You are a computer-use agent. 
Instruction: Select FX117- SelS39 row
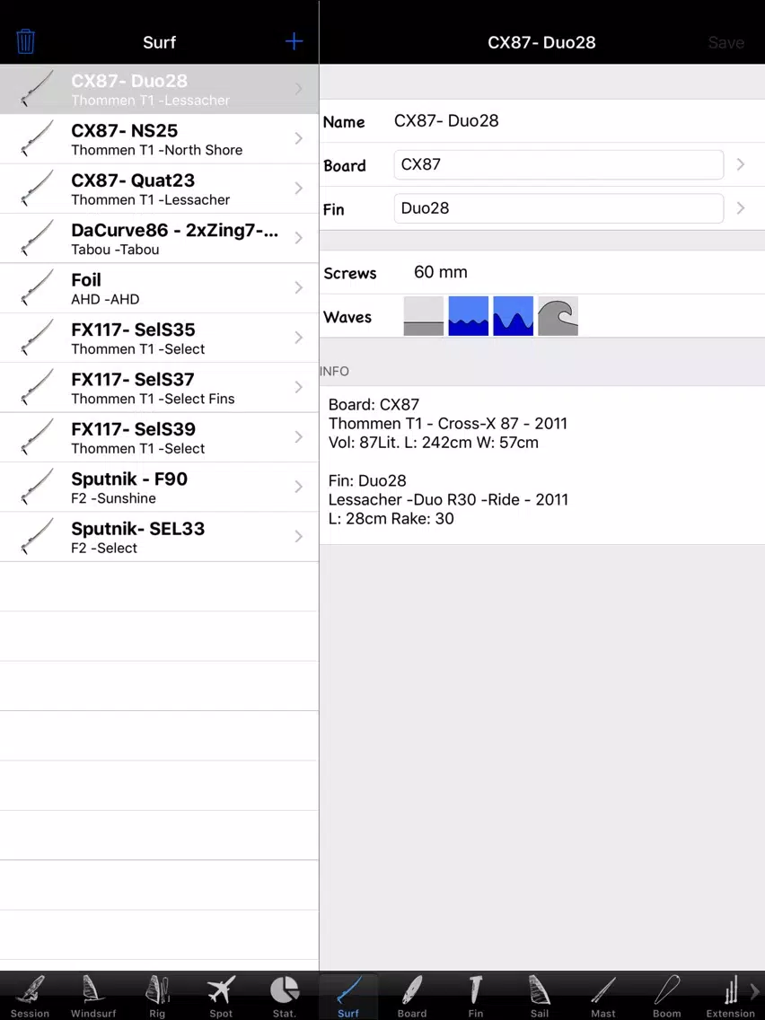(x=160, y=437)
